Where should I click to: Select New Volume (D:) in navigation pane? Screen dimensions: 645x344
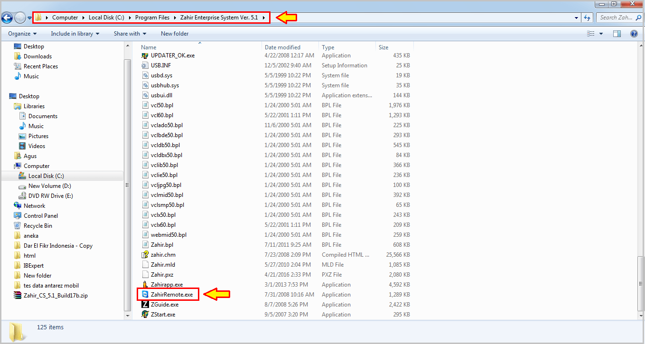49,186
